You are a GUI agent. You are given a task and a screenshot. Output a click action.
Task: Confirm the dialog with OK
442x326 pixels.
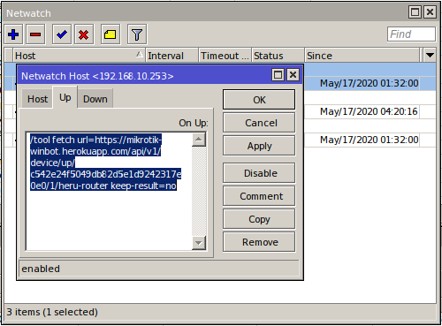coord(259,100)
